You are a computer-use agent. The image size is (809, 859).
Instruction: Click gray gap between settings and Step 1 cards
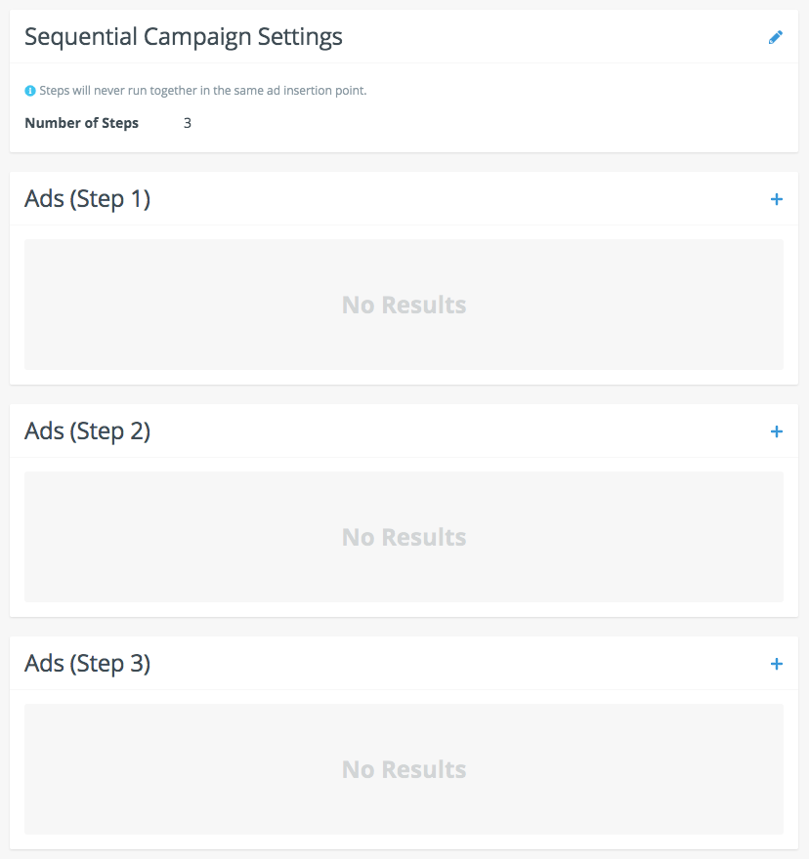click(404, 162)
